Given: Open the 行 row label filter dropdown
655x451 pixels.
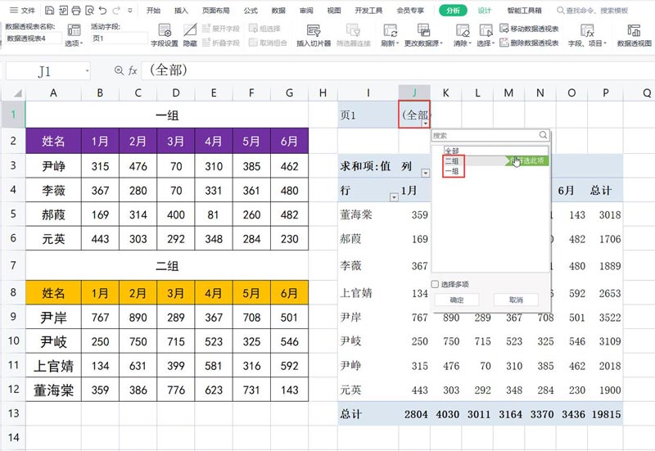Looking at the screenshot, I should click(x=395, y=197).
